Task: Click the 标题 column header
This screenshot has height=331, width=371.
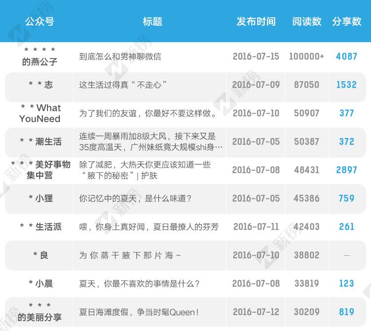Action: (152, 21)
